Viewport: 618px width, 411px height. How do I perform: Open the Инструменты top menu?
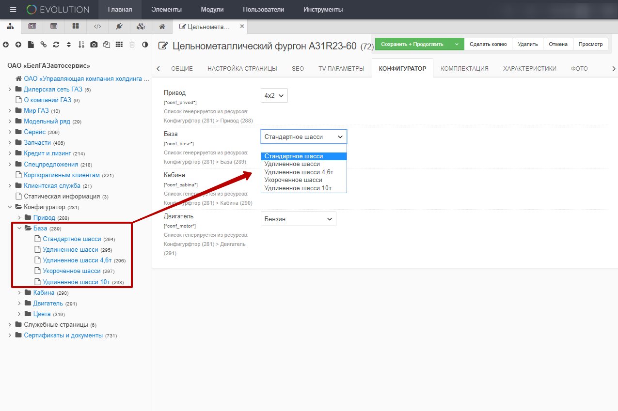(x=323, y=10)
